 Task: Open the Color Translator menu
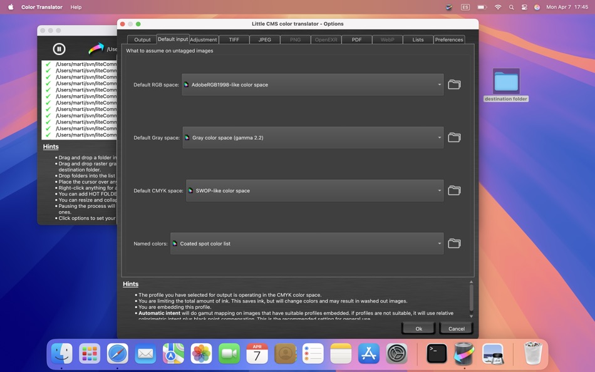coord(42,7)
